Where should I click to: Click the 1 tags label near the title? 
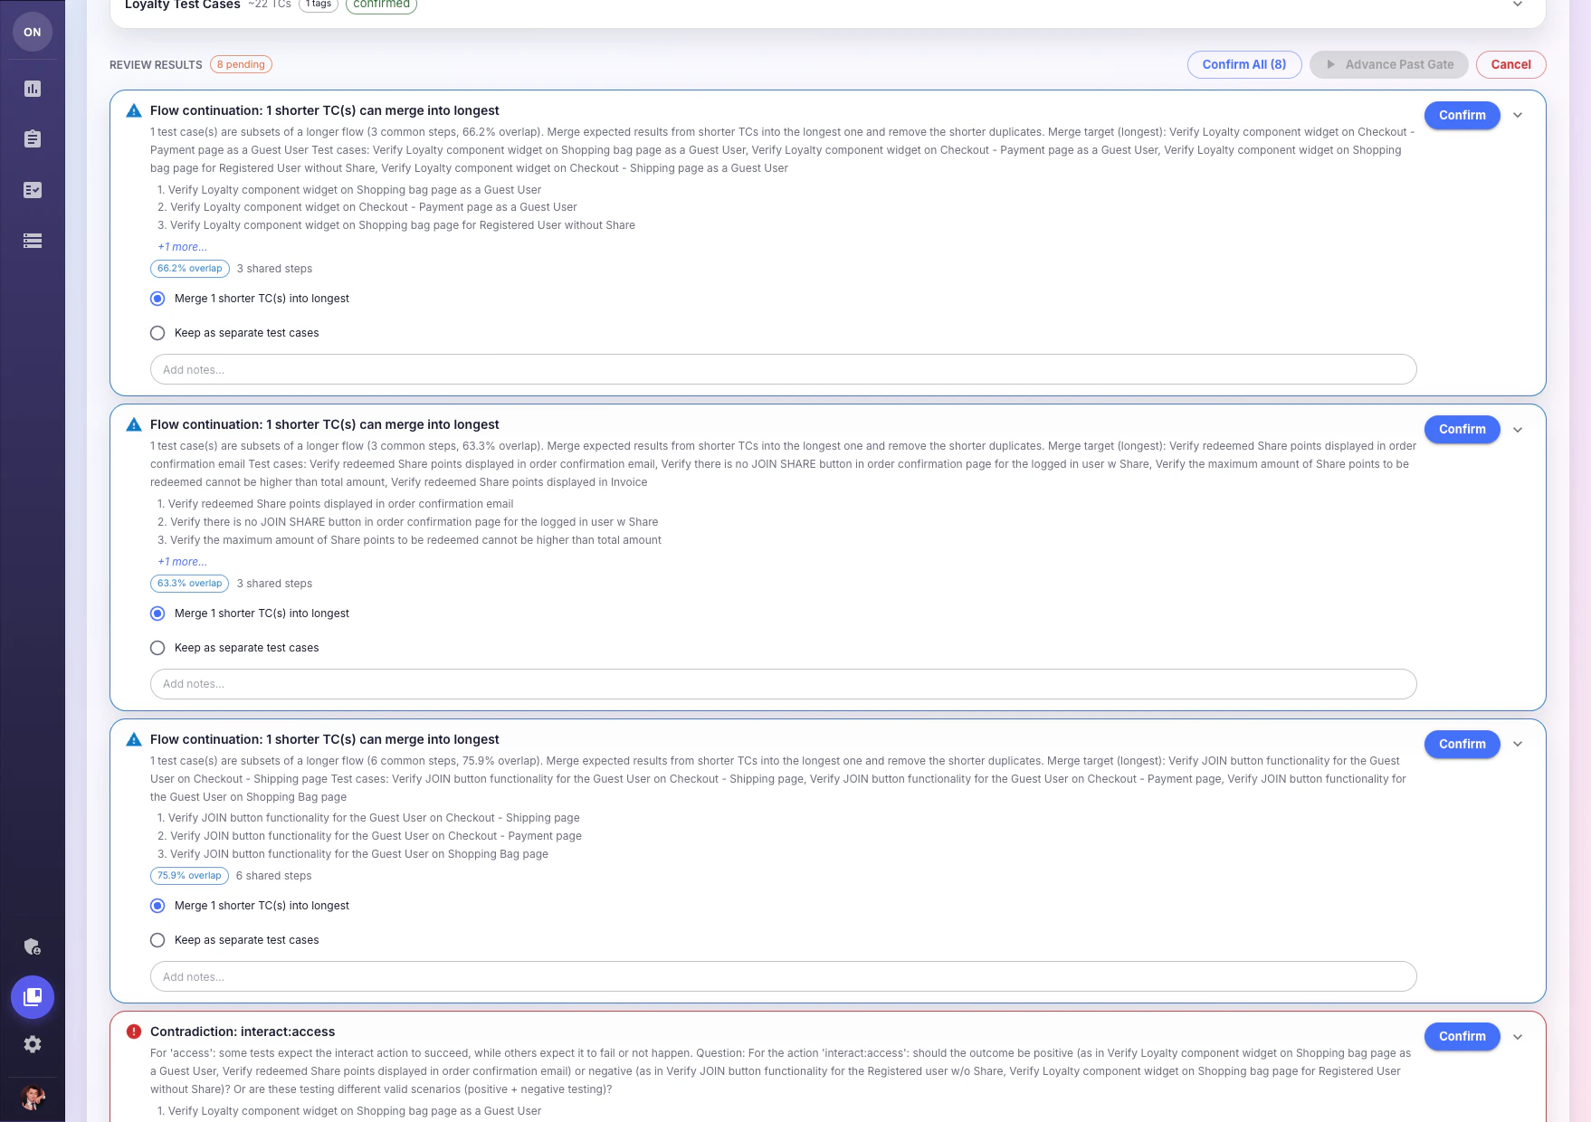click(x=319, y=4)
